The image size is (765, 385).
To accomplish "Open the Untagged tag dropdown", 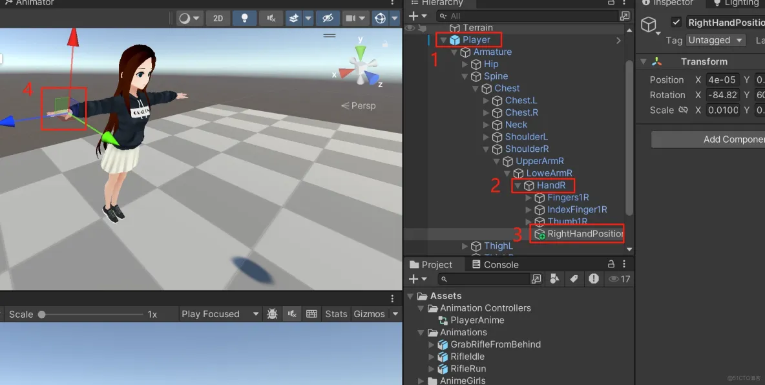I will coord(715,40).
